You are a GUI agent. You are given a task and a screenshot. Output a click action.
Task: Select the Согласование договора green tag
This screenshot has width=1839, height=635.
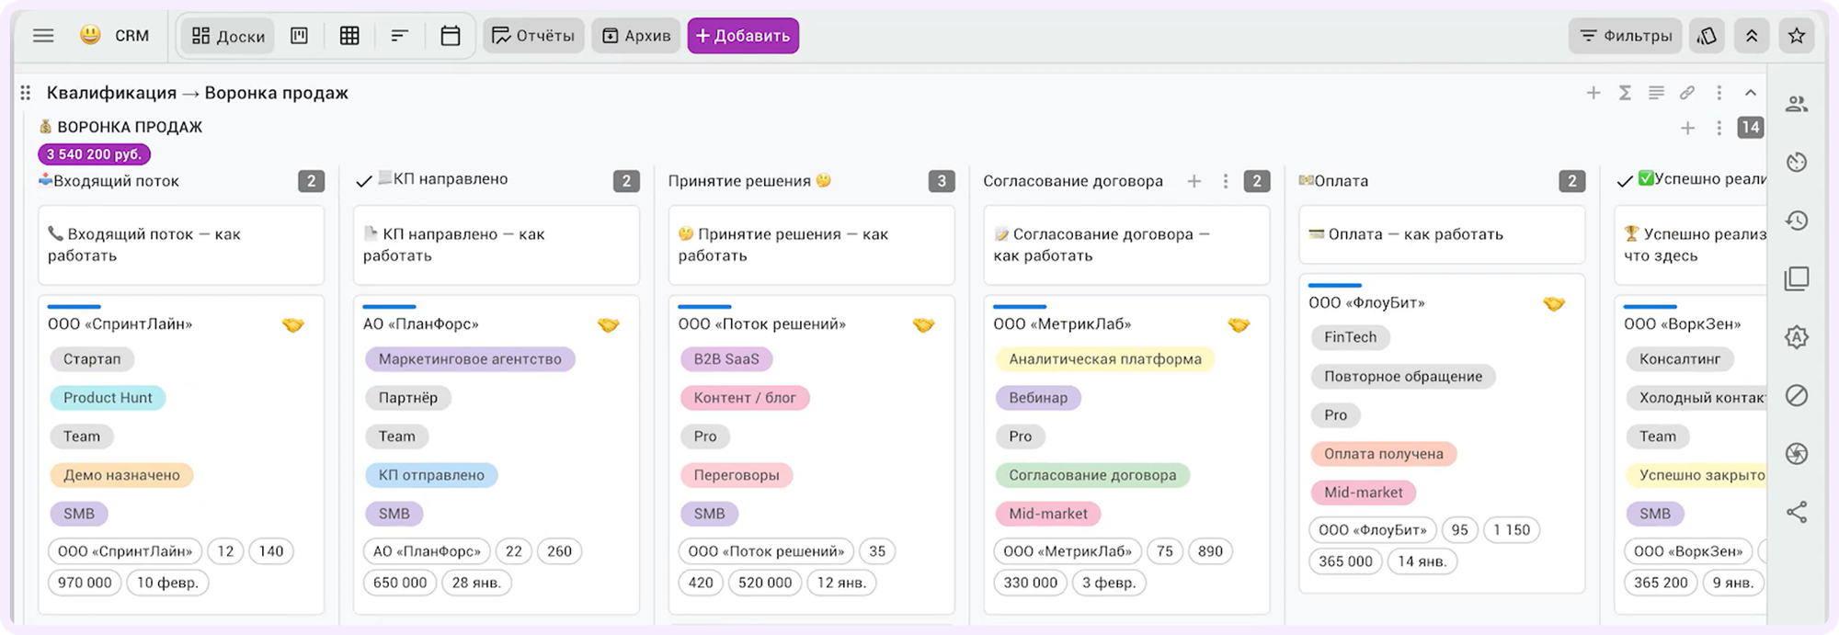click(1092, 475)
